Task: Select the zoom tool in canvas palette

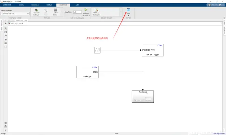Action: (x=5, y=28)
